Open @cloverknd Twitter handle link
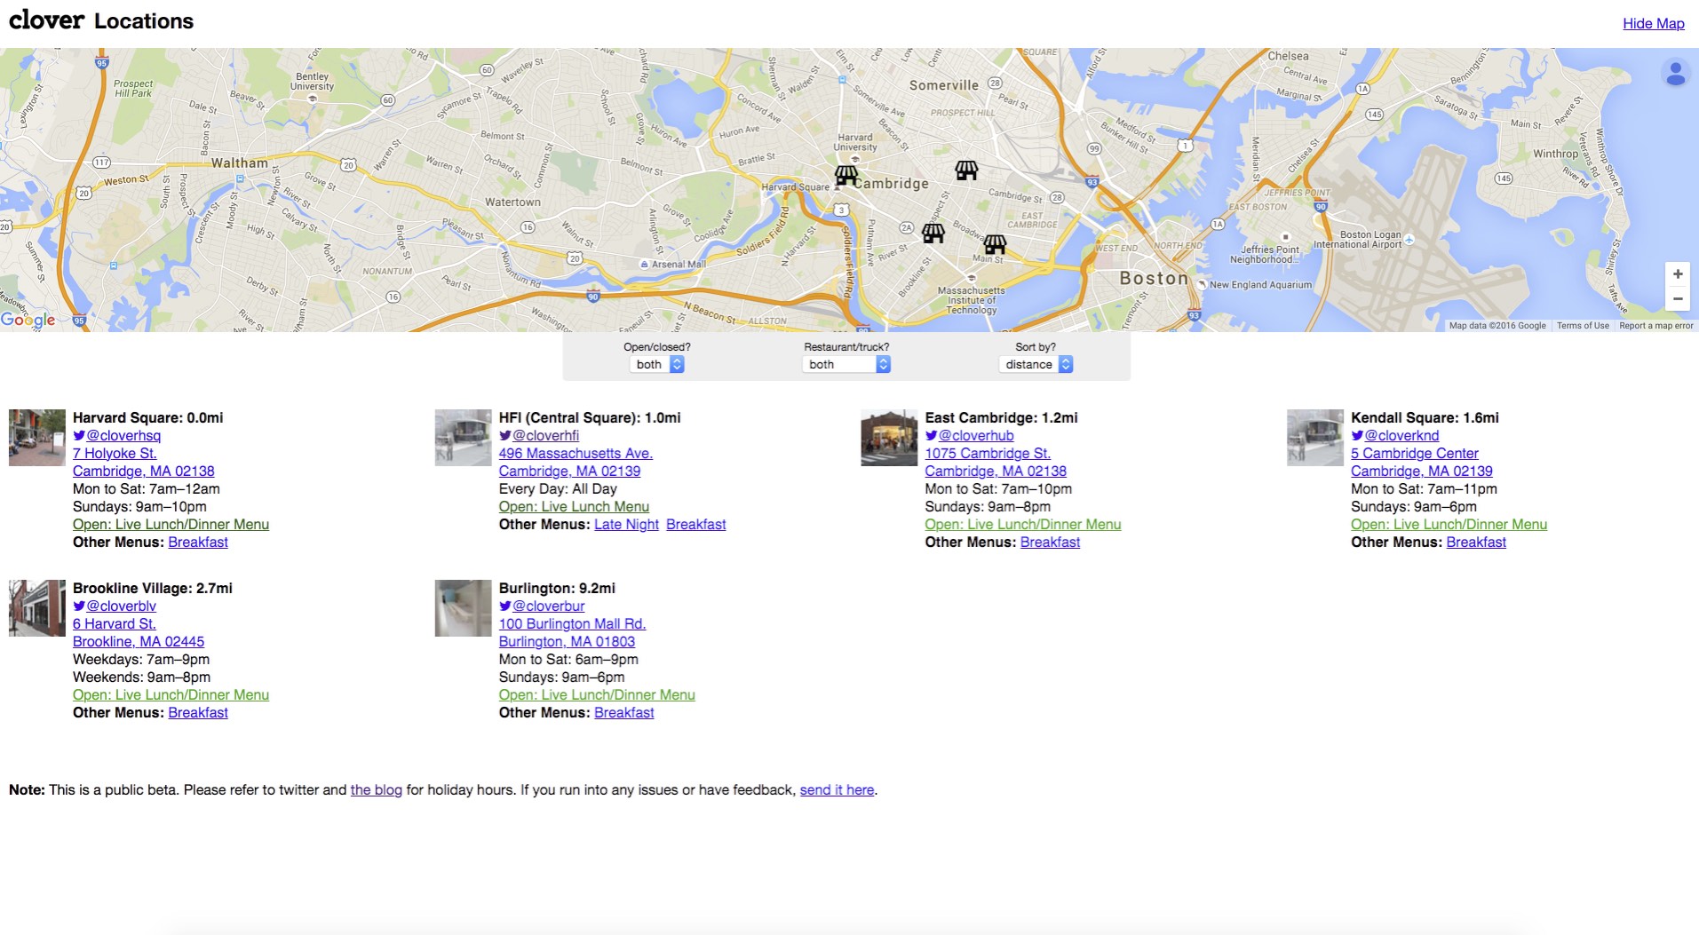This screenshot has width=1699, height=935. pyautogui.click(x=1401, y=435)
